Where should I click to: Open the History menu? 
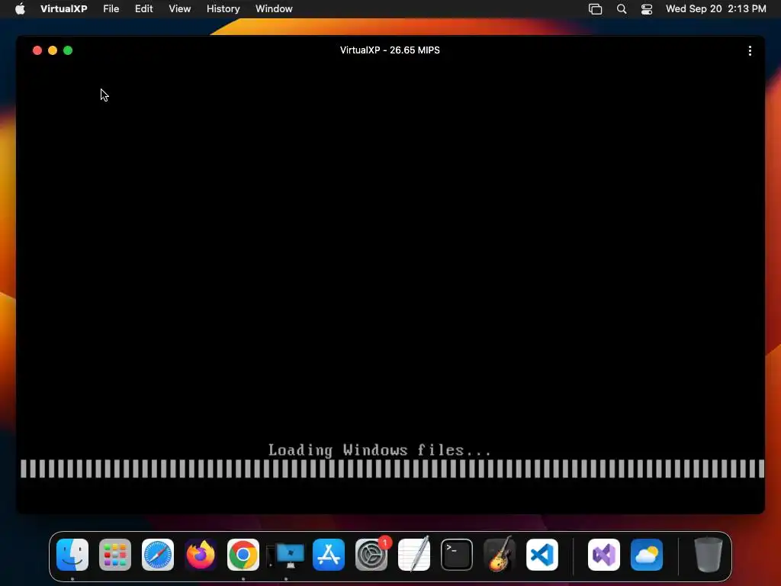tap(223, 9)
